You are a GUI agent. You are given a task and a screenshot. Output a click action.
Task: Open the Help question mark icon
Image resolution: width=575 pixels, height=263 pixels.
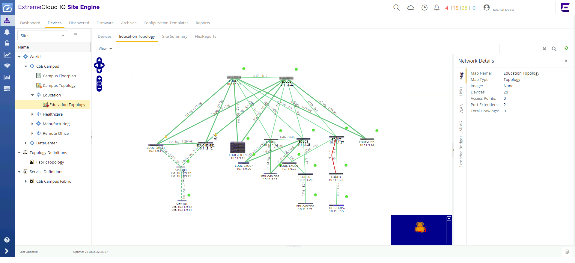[x=7, y=240]
